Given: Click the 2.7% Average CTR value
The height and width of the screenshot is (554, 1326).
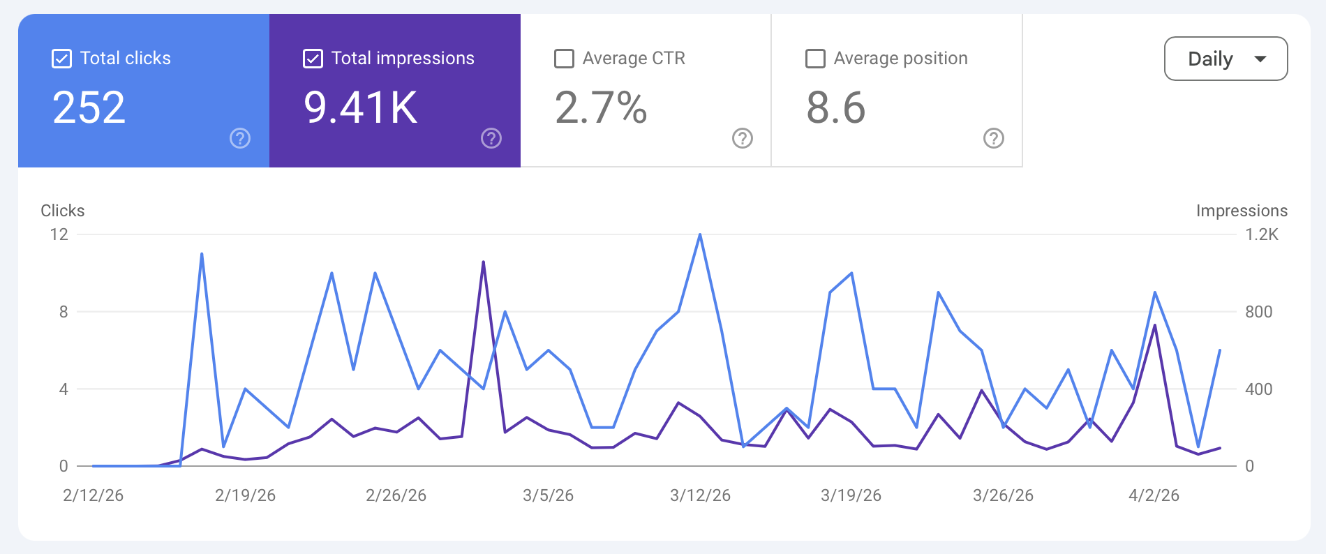Looking at the screenshot, I should [x=601, y=108].
